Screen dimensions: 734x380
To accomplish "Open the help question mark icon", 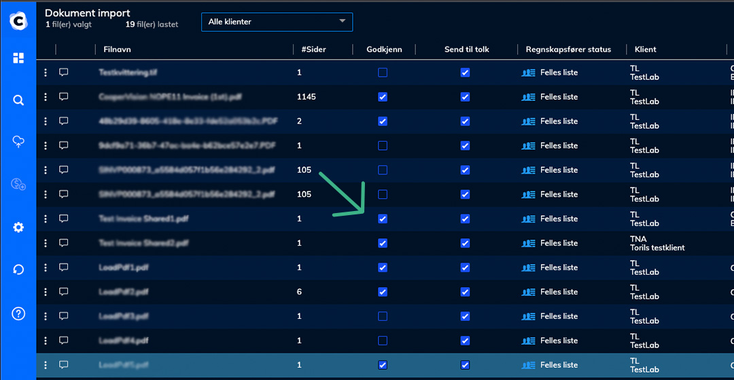I will pyautogui.click(x=18, y=313).
